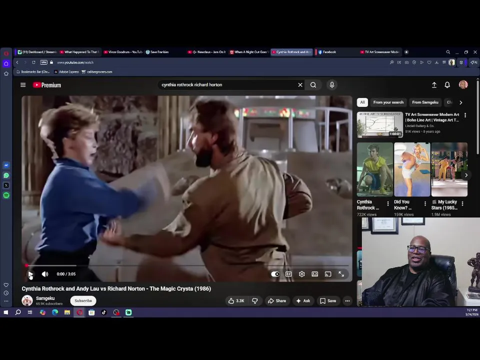Open YouTube account avatar menu
480x360 pixels.
(463, 84)
